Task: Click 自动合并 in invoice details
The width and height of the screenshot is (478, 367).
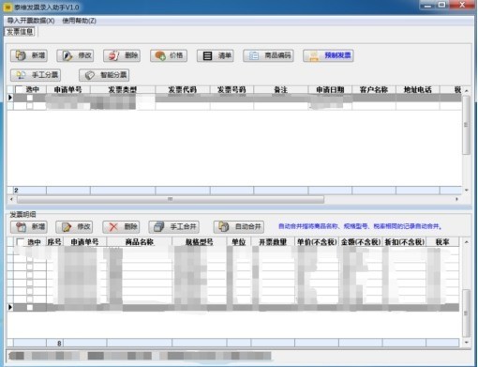Action: pyautogui.click(x=239, y=226)
